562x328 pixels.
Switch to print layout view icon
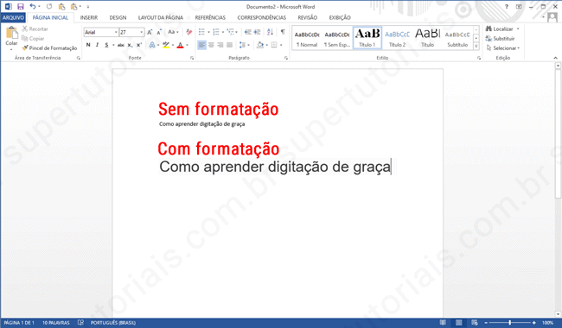[x=459, y=323]
